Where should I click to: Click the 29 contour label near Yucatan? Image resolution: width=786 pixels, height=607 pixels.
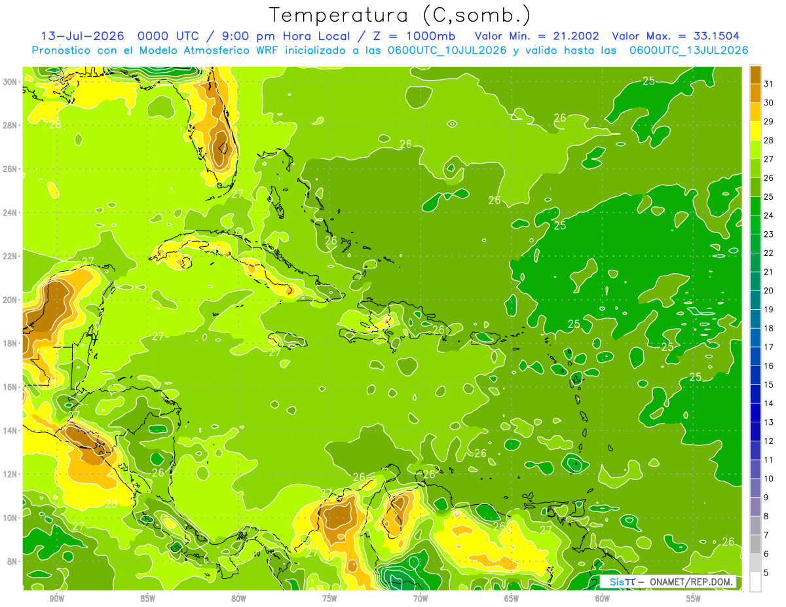(x=50, y=380)
